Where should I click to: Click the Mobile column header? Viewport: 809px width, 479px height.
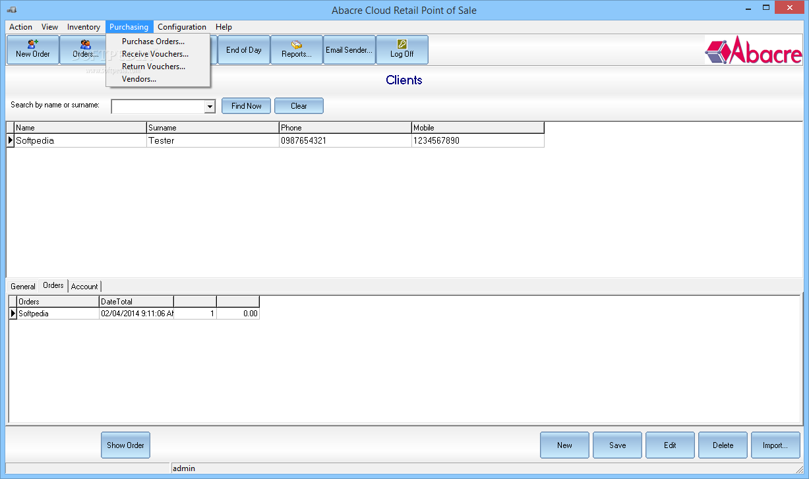tap(478, 128)
